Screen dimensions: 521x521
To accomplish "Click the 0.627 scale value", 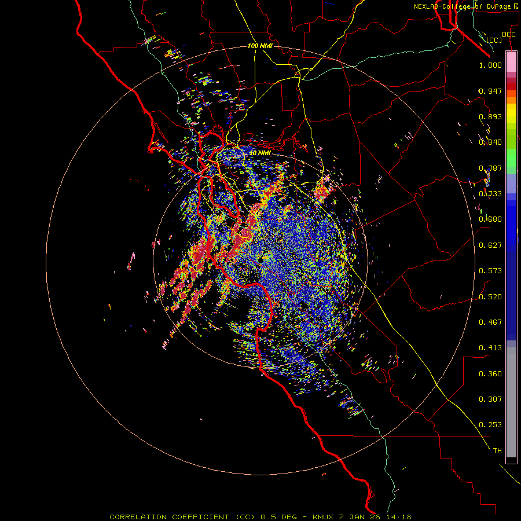I will pyautogui.click(x=490, y=245).
